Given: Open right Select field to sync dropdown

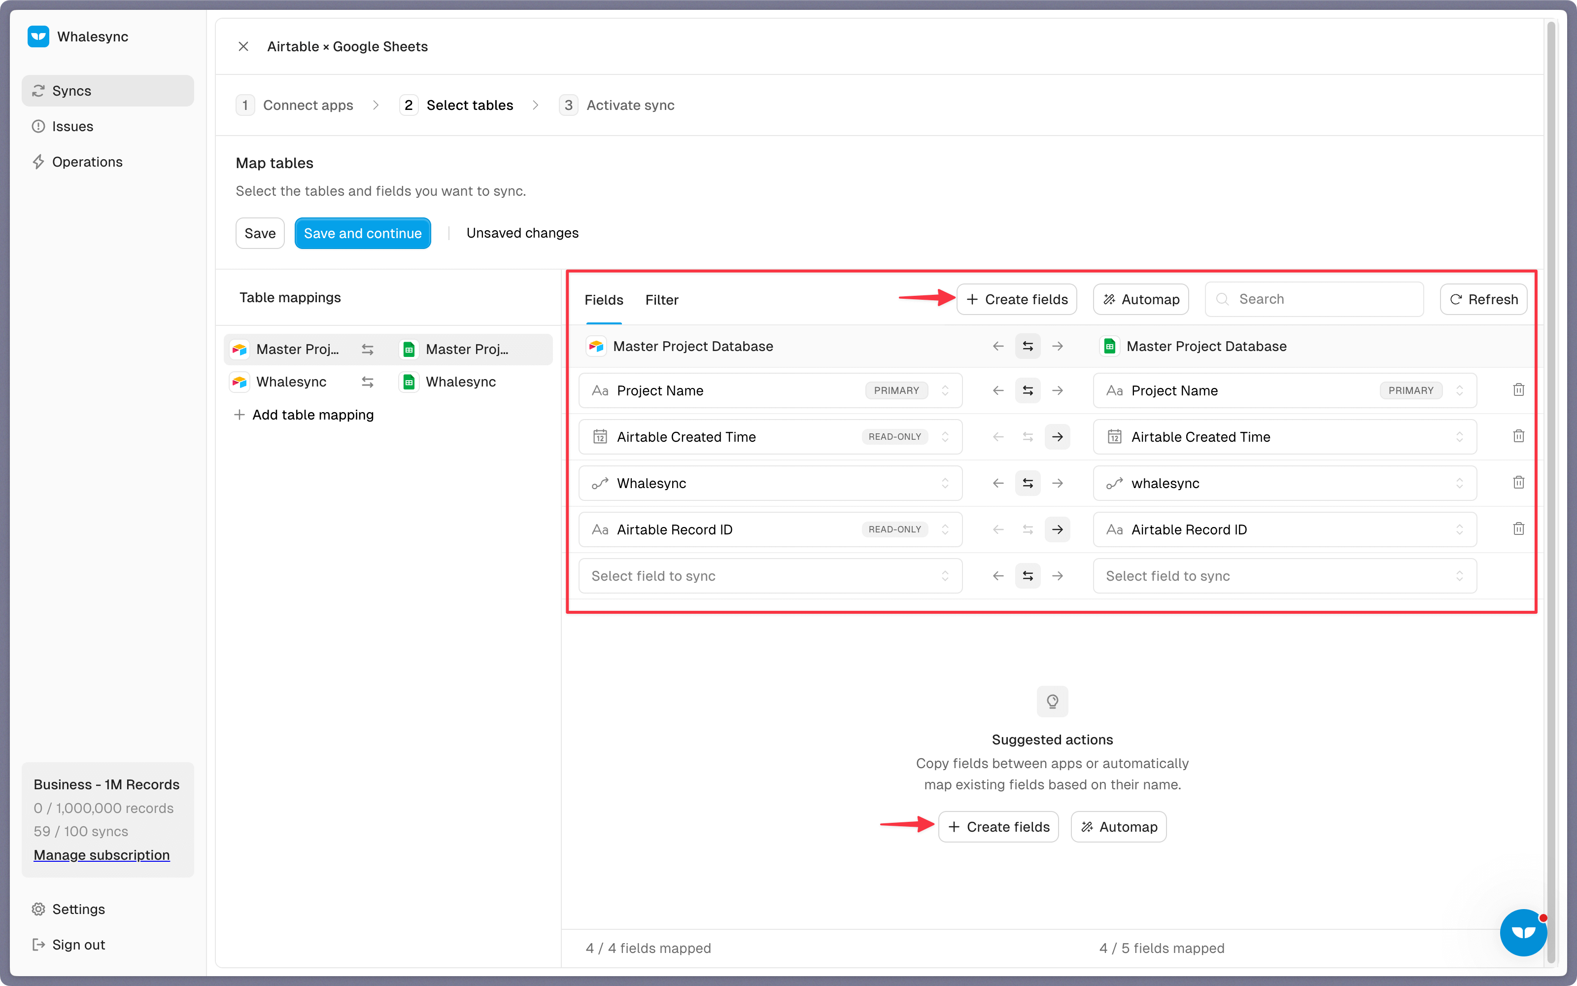Looking at the screenshot, I should tap(1284, 576).
